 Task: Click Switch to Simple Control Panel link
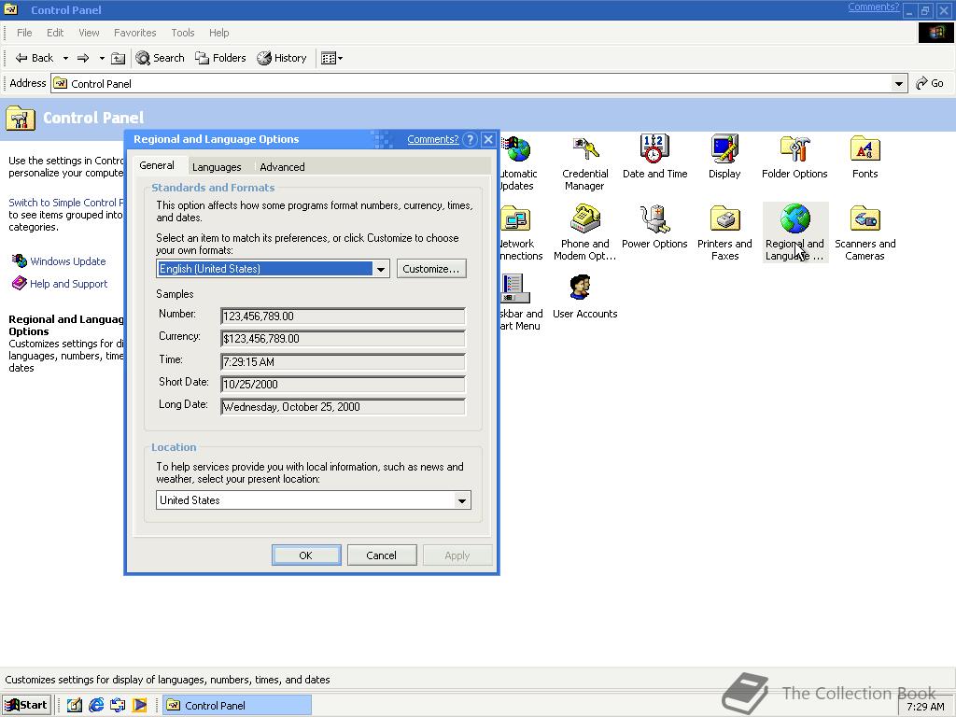click(66, 203)
